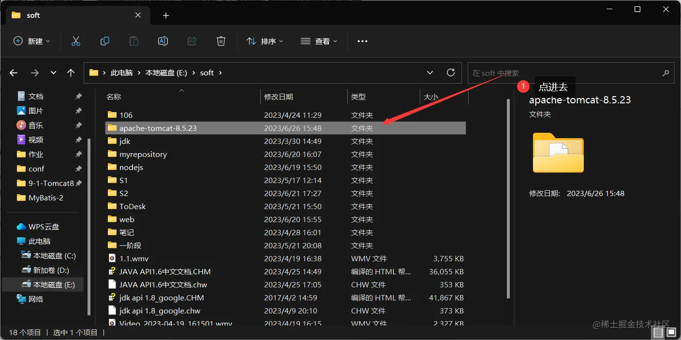
Task: Click the Rename icon in toolbar
Action: pyautogui.click(x=163, y=41)
